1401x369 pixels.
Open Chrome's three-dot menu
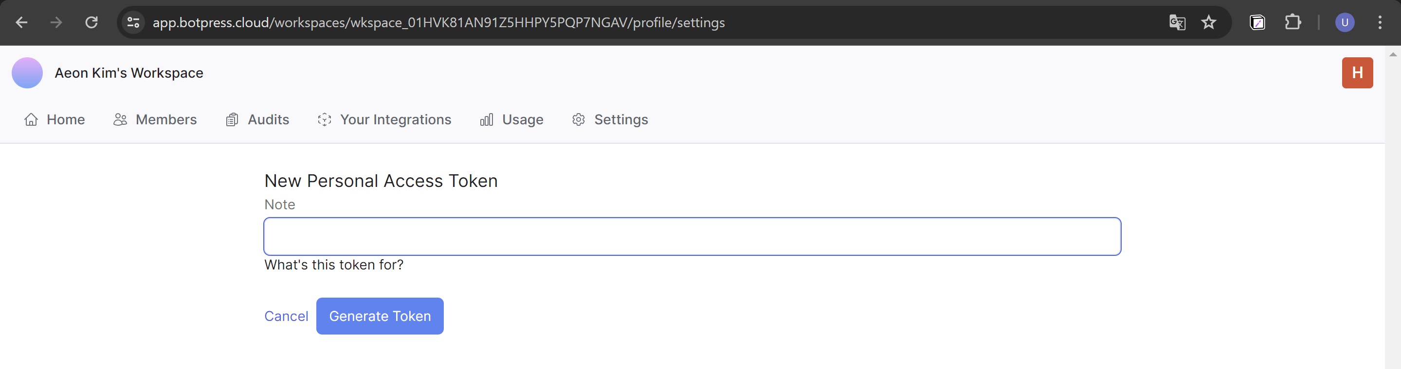point(1380,22)
